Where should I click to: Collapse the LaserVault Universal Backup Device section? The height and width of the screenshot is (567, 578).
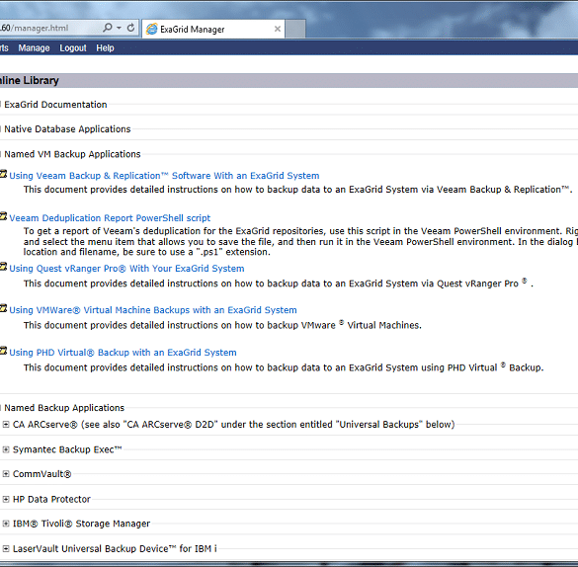pyautogui.click(x=6, y=549)
